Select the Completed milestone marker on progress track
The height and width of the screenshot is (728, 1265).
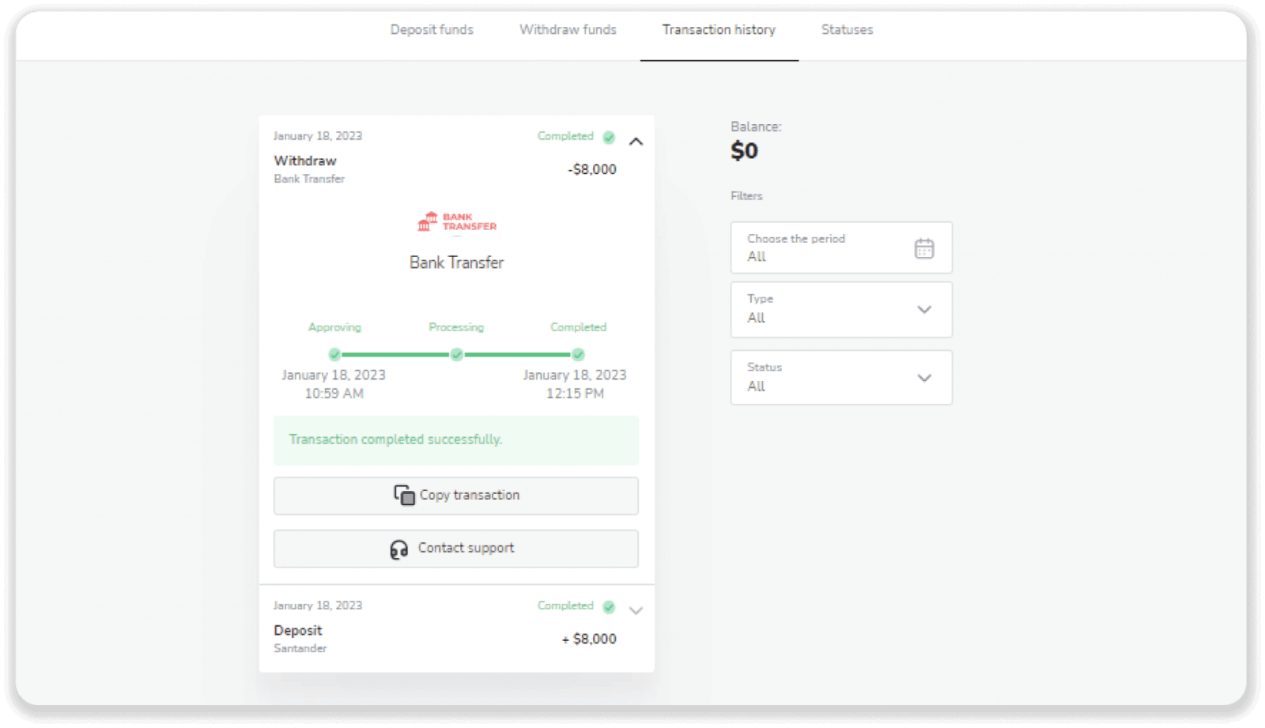coord(578,355)
